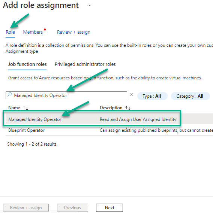Switch to the Members tab

(x=33, y=32)
